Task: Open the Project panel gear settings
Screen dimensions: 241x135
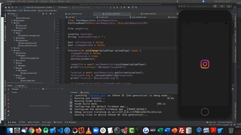Action: 50,14
